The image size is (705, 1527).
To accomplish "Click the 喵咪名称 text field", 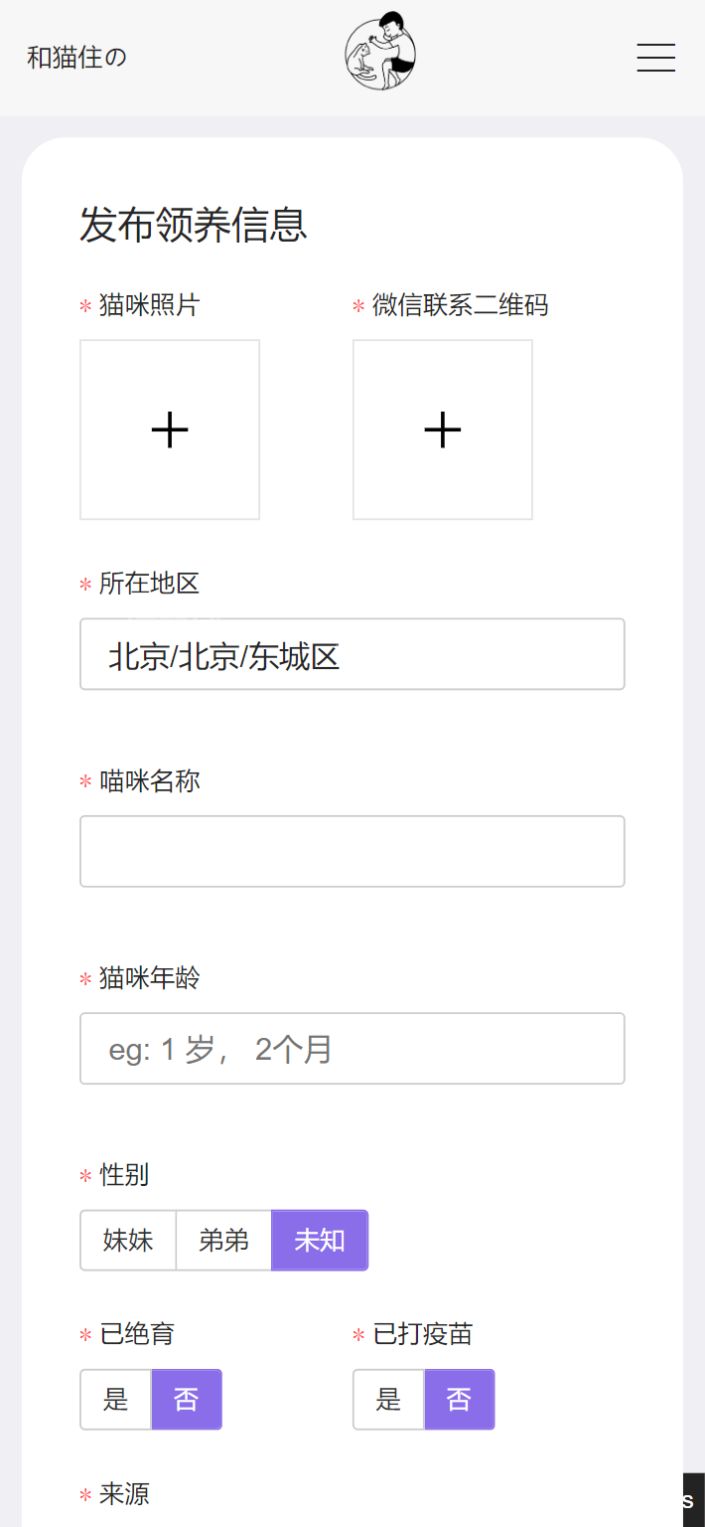I will 352,851.
